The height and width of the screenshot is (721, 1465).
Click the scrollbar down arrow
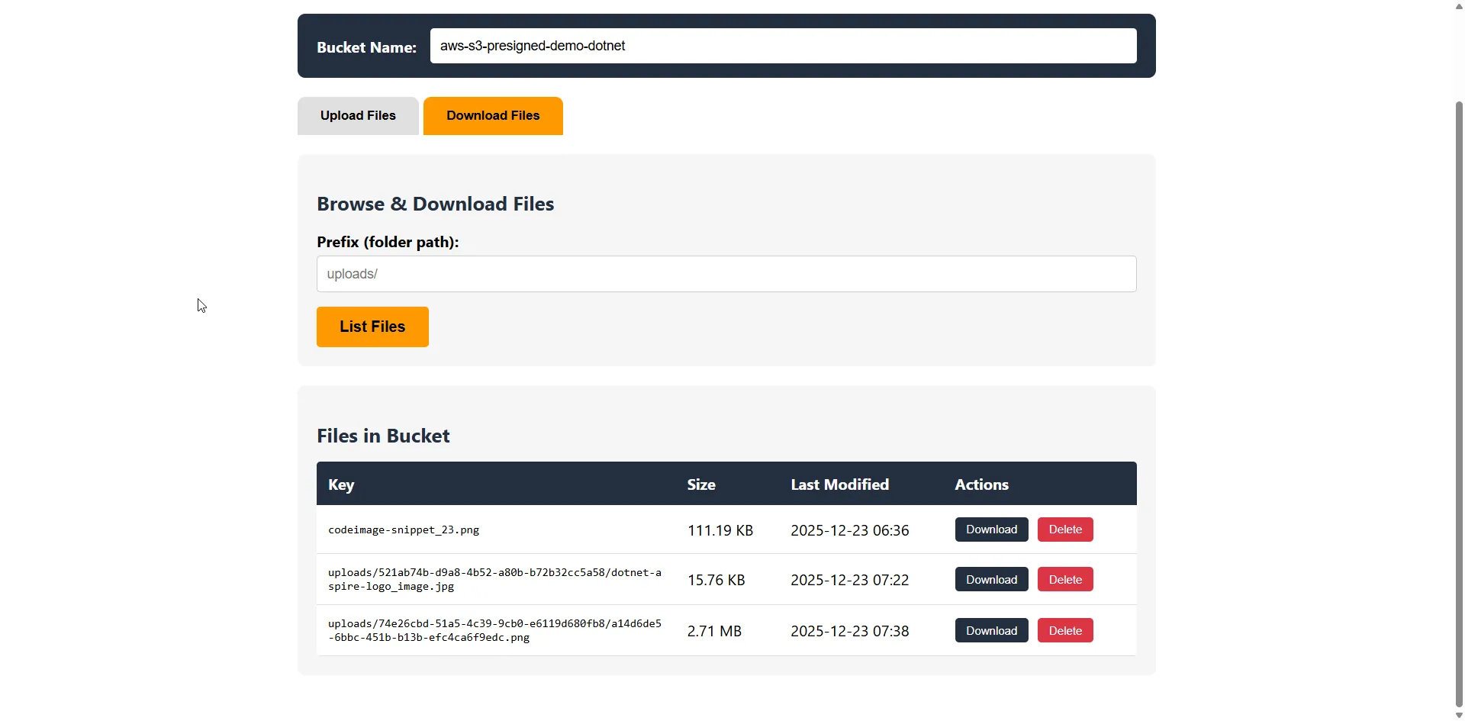click(x=1457, y=715)
